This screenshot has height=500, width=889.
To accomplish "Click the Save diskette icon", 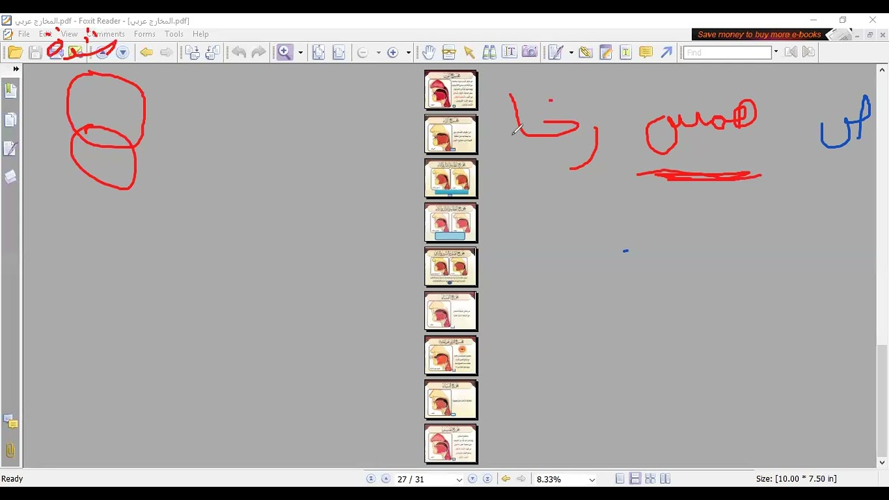I will tap(35, 53).
